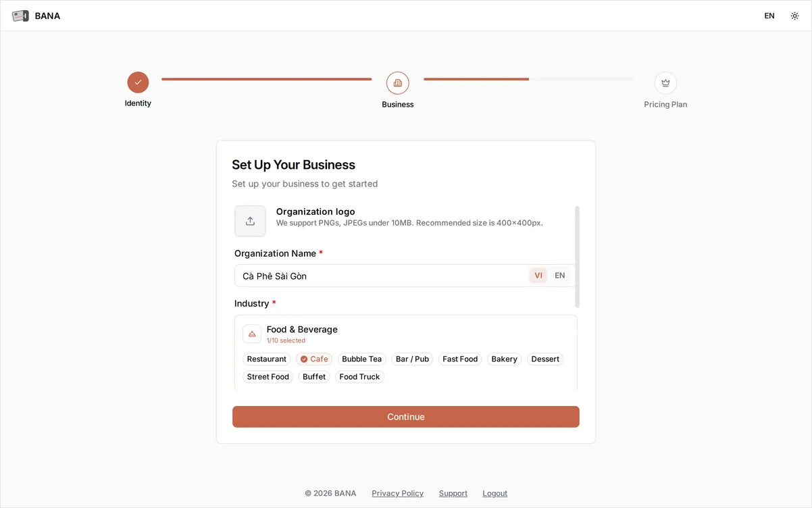Focus the Organization Name input field
812x508 pixels.
click(382, 276)
